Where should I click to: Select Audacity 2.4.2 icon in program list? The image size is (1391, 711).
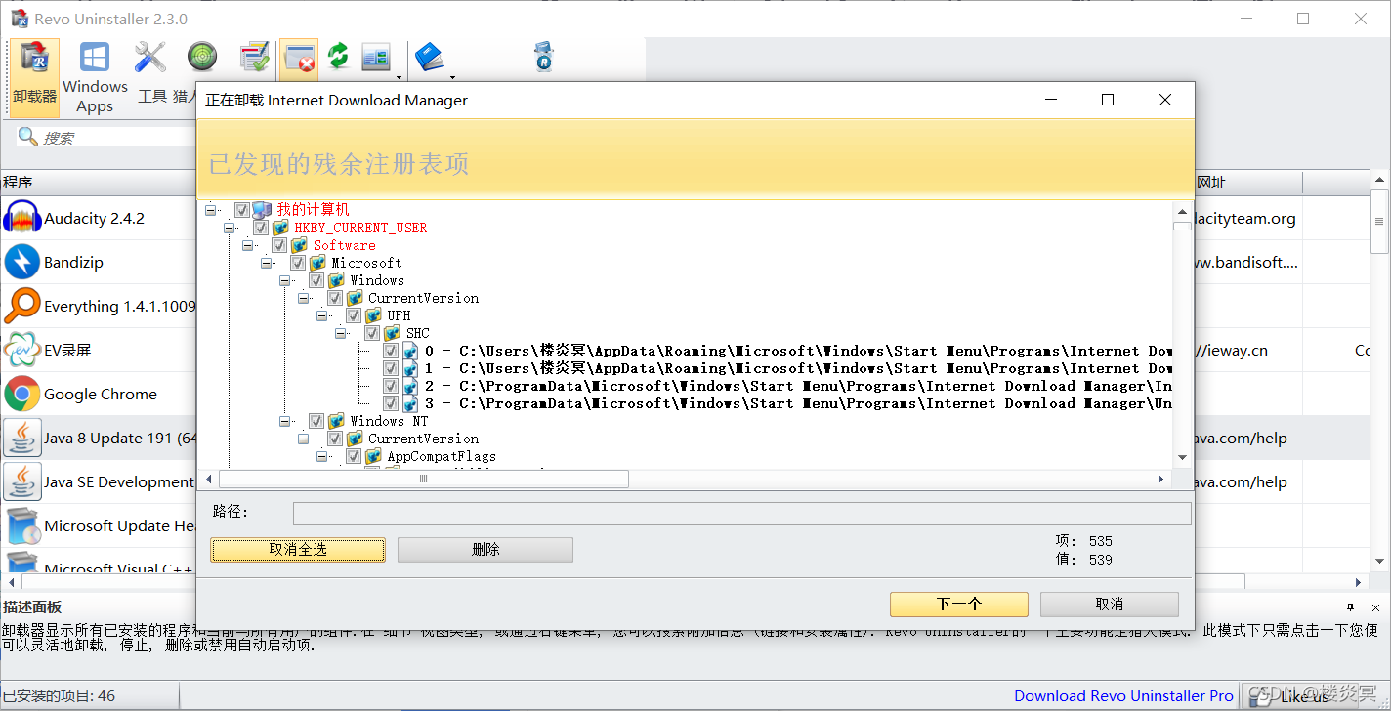pos(21,218)
